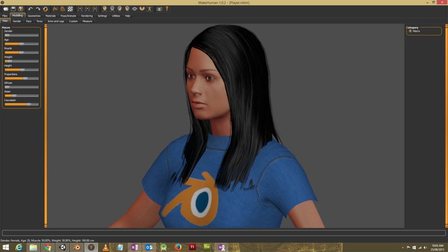The image size is (448, 252).
Task: Switch to the Geometries tab
Action: pos(34,15)
